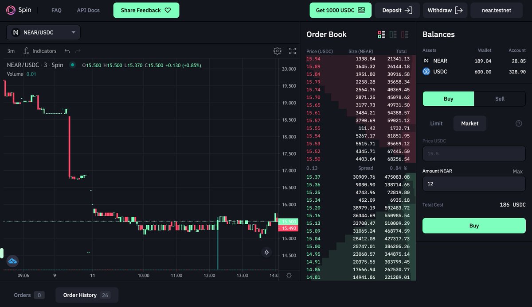
Task: Open the Order History tab
Action: [x=87, y=295]
